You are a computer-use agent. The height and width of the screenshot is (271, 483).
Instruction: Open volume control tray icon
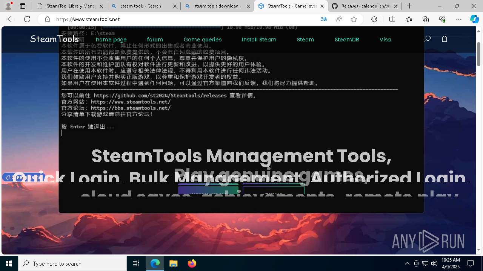coord(434,263)
